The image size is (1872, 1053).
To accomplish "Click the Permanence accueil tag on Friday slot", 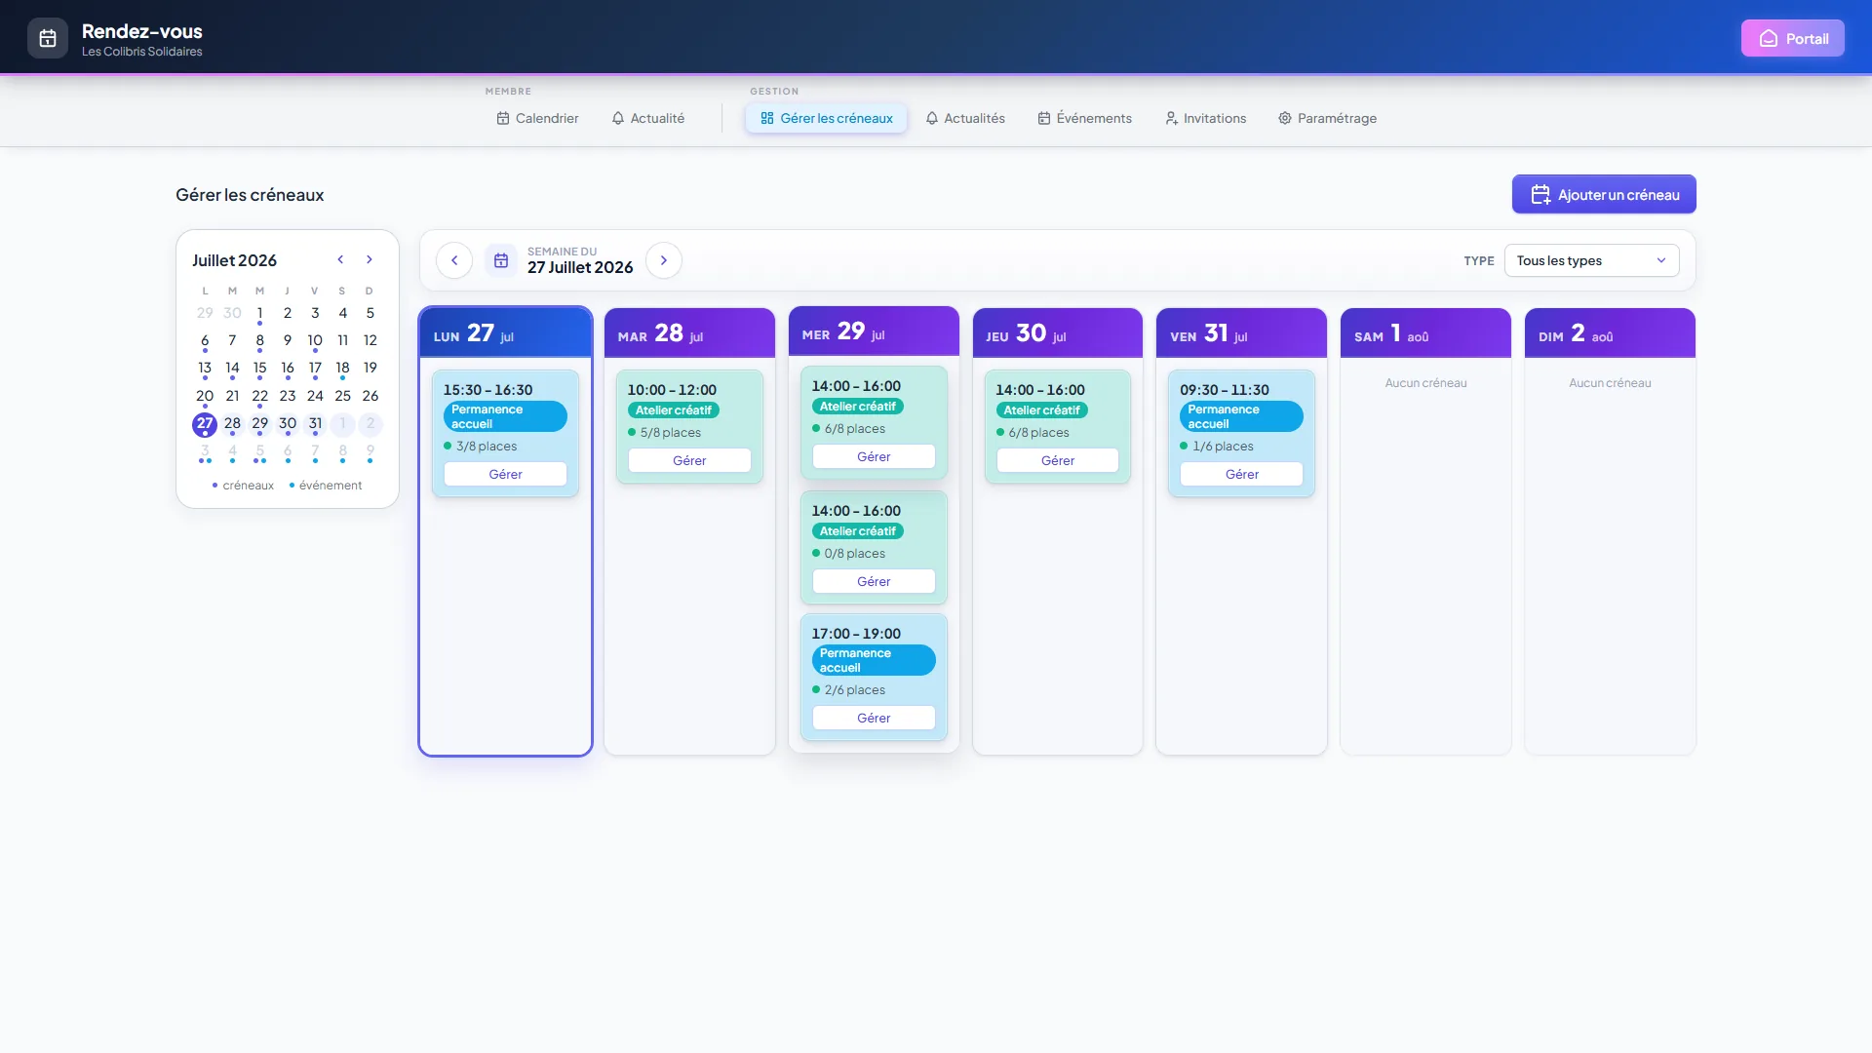I will click(x=1241, y=417).
